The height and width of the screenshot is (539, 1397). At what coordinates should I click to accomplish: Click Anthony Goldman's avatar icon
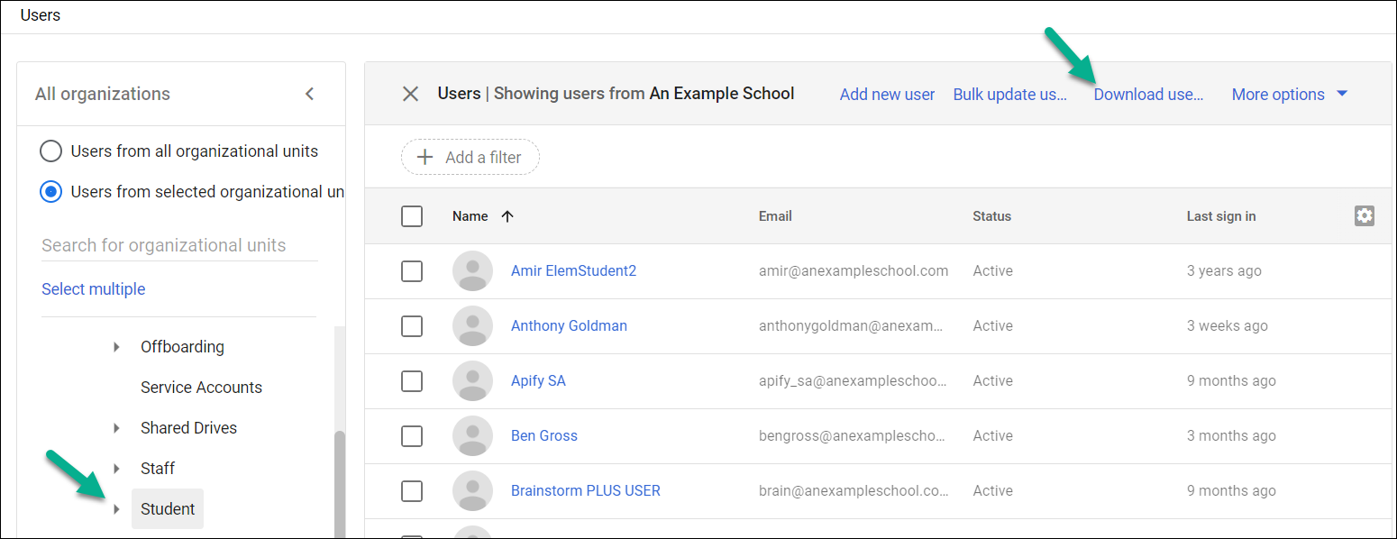tap(472, 325)
